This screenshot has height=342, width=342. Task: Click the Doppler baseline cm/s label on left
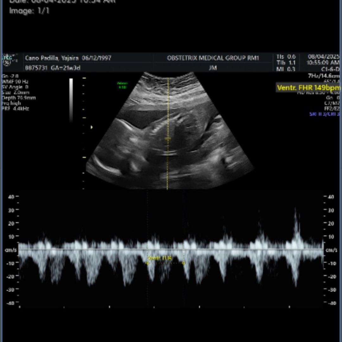9,250
